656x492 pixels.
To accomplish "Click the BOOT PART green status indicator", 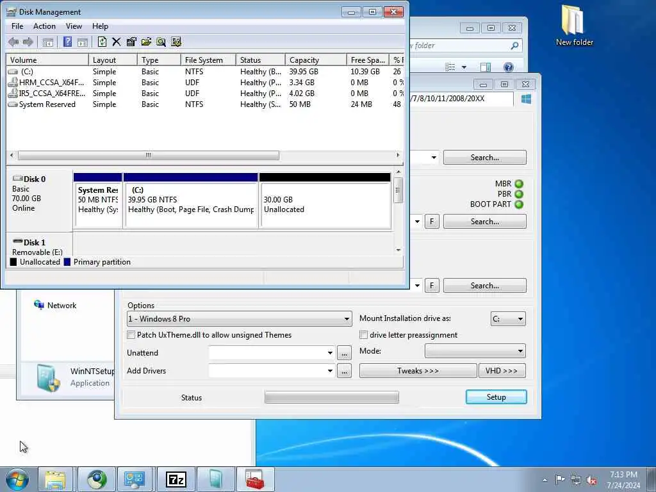I will pyautogui.click(x=519, y=204).
